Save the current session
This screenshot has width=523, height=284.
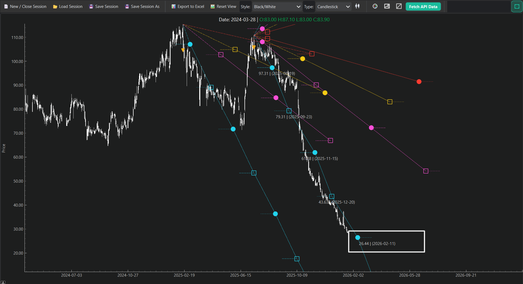coord(103,7)
